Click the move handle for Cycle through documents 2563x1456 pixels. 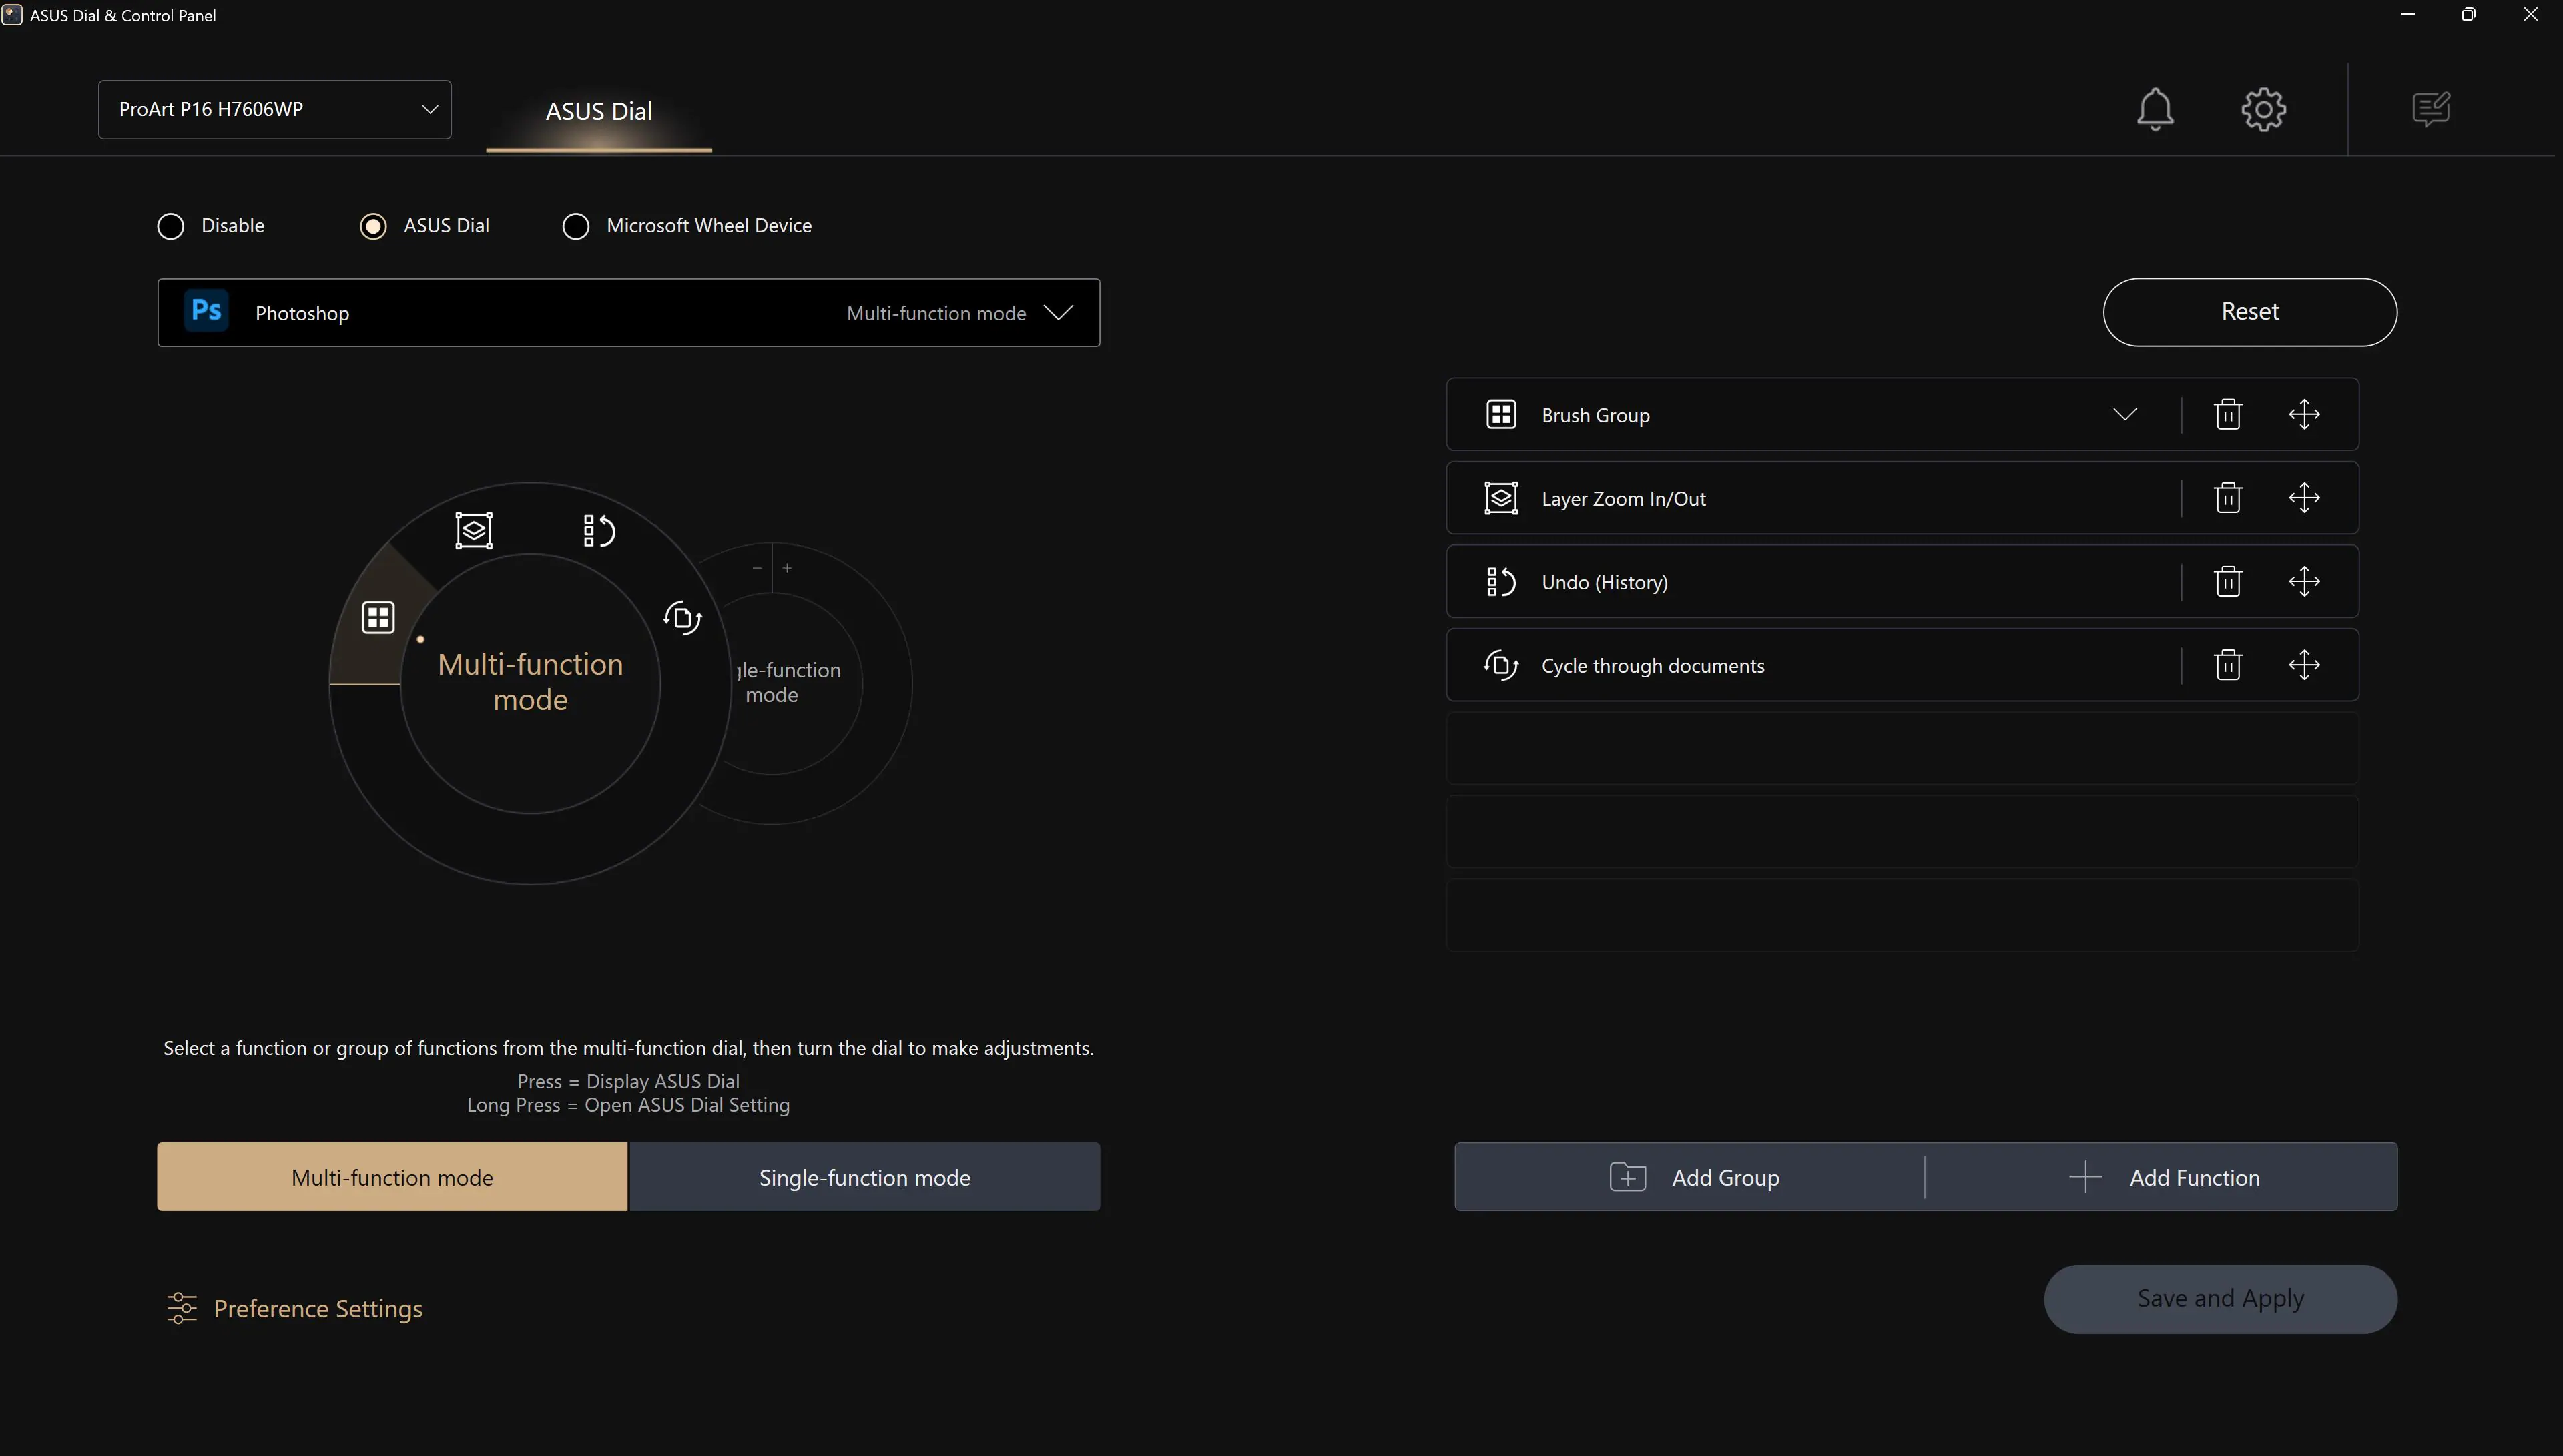pyautogui.click(x=2304, y=665)
